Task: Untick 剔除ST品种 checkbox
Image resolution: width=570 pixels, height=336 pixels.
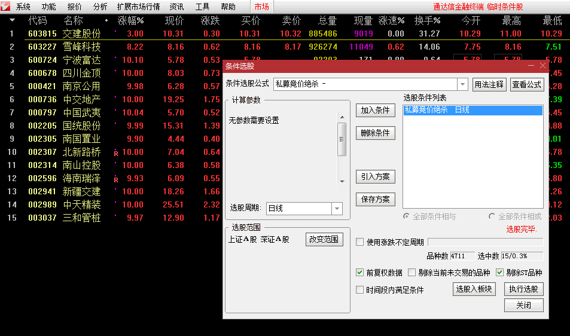Action: (499, 273)
